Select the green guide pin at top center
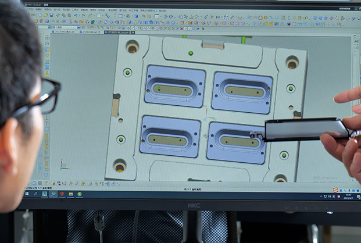361x243 pixels. coord(191,53)
